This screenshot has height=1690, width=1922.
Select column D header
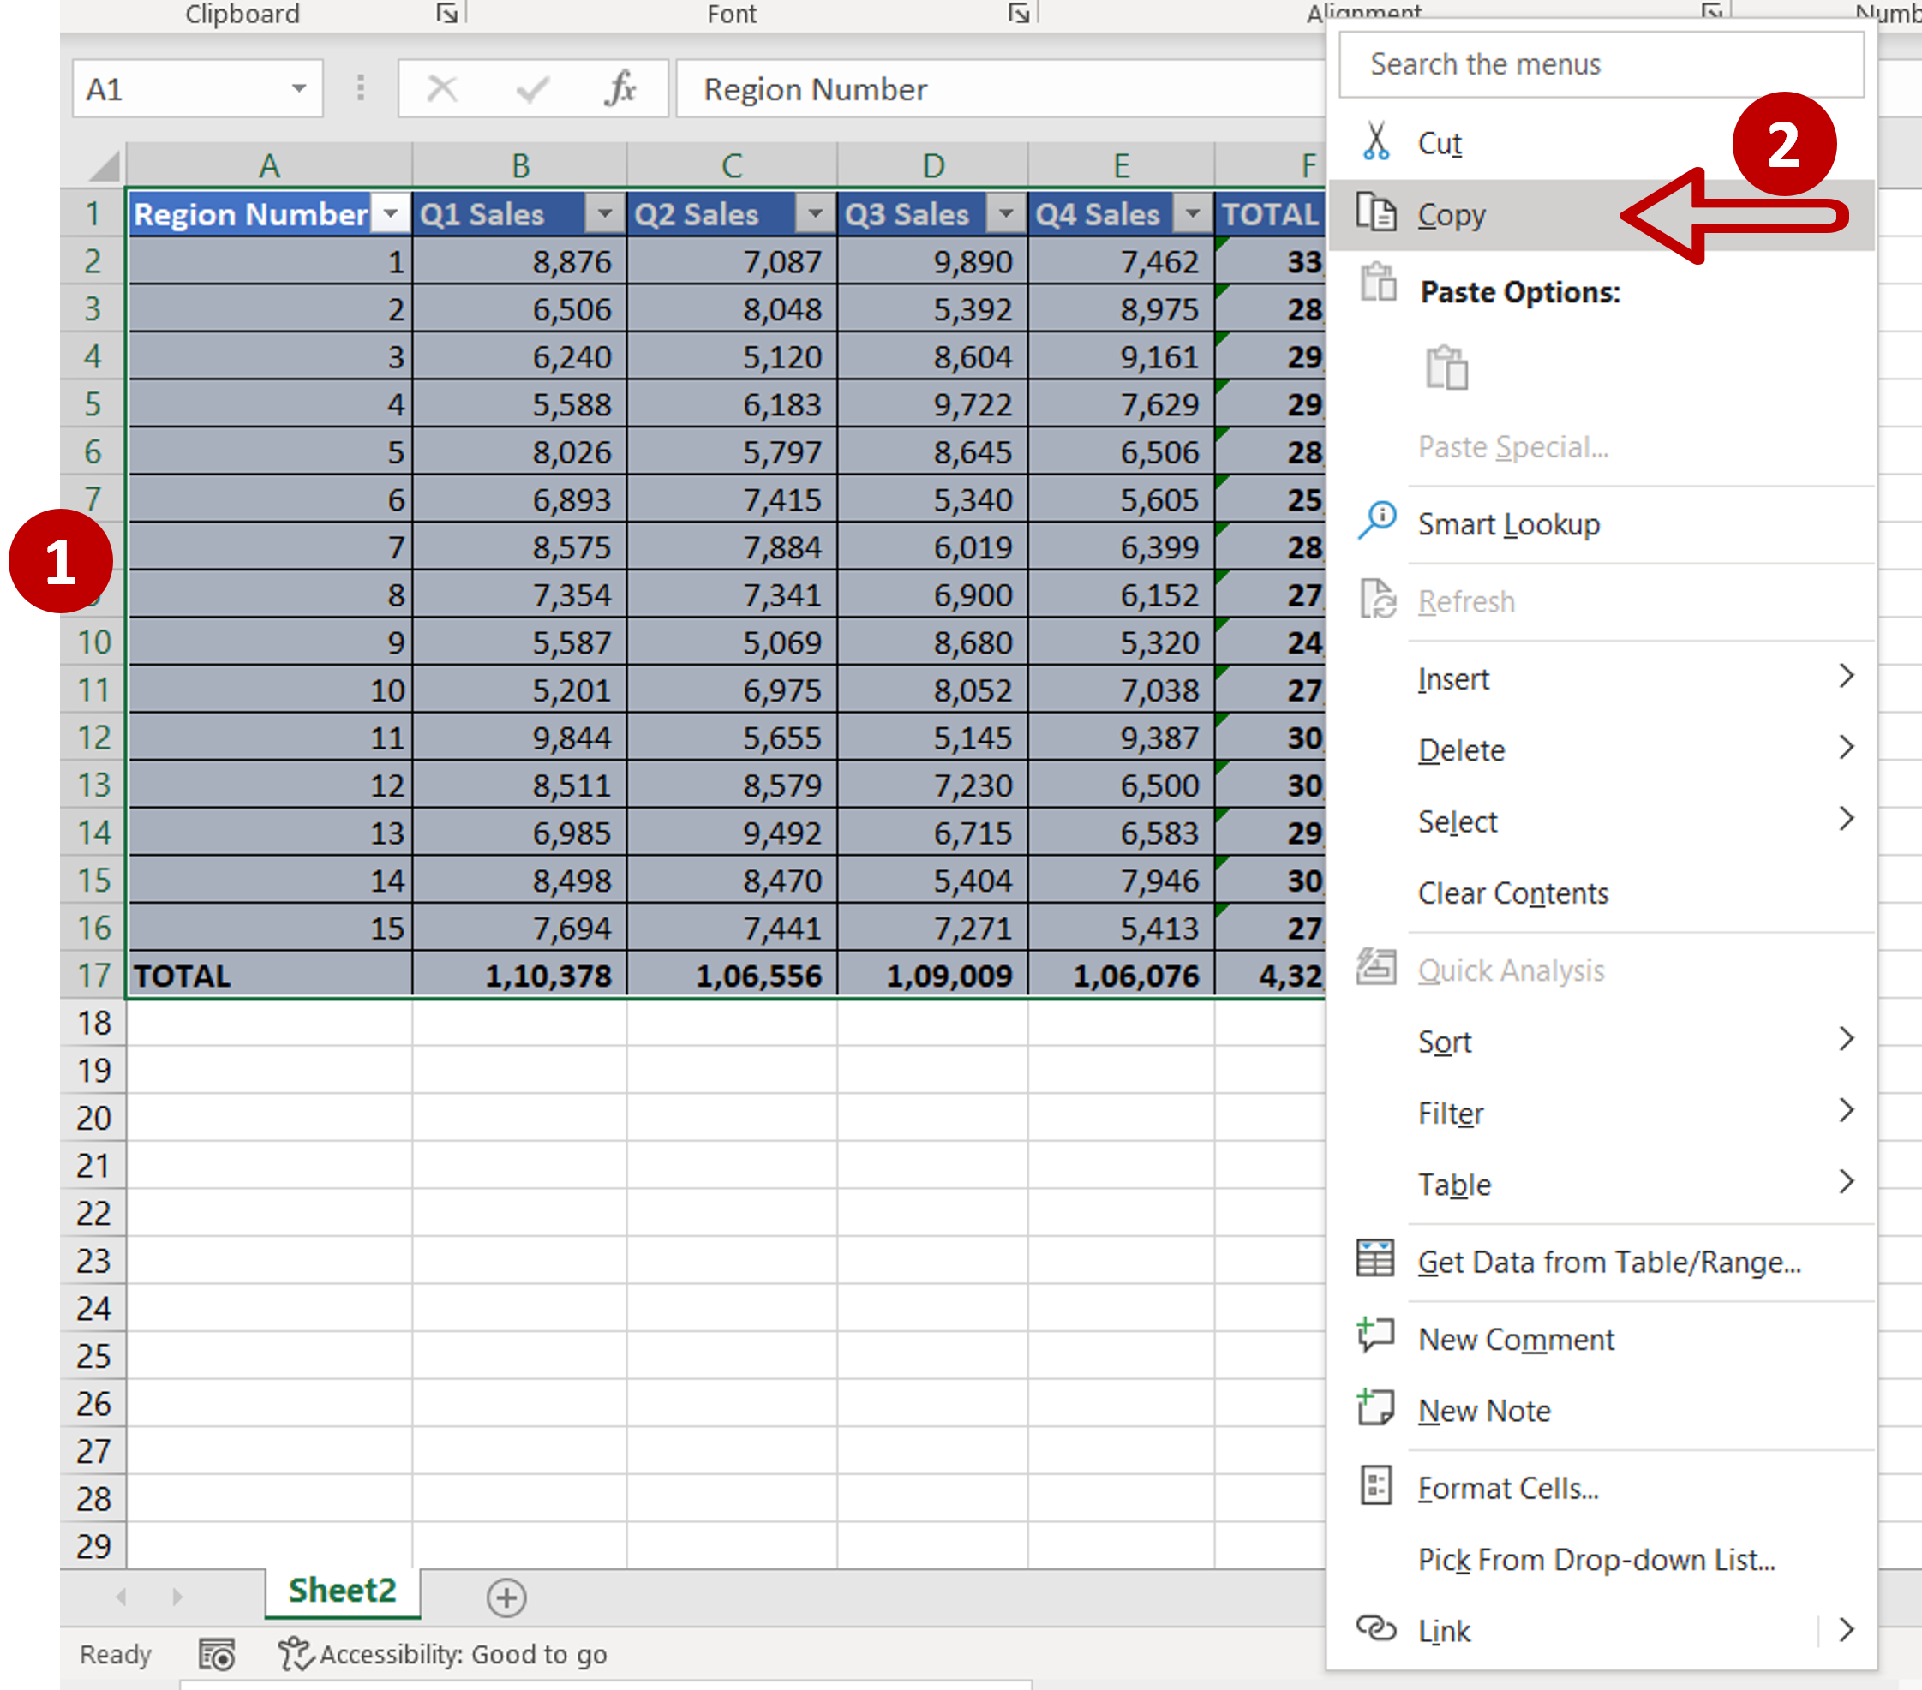pos(933,165)
